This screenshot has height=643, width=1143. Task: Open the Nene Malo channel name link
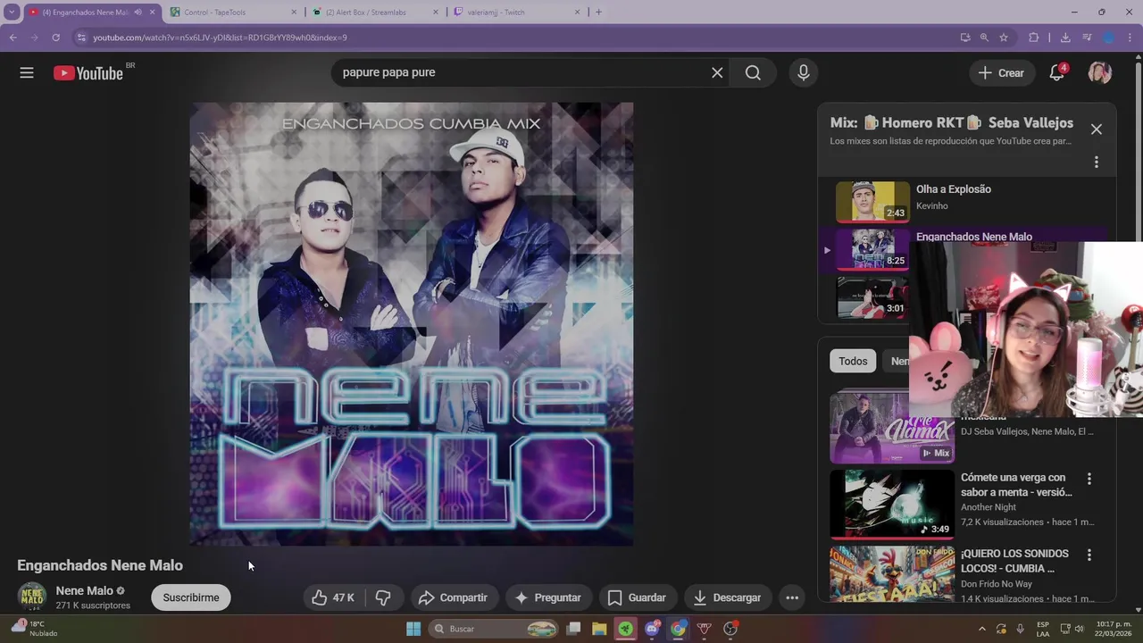point(85,590)
